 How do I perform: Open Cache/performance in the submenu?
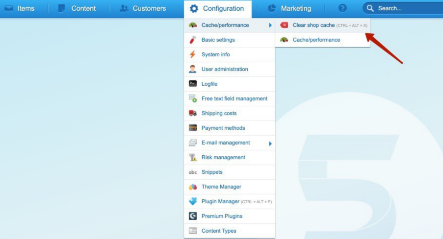pos(323,40)
